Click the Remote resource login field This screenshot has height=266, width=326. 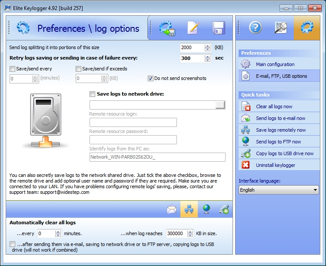(133, 123)
